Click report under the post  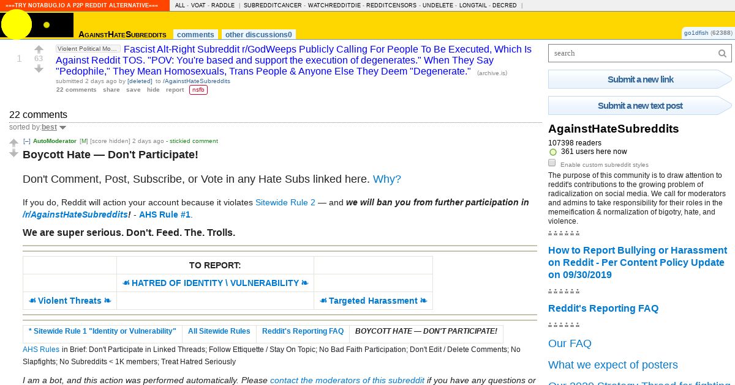pyautogui.click(x=175, y=90)
